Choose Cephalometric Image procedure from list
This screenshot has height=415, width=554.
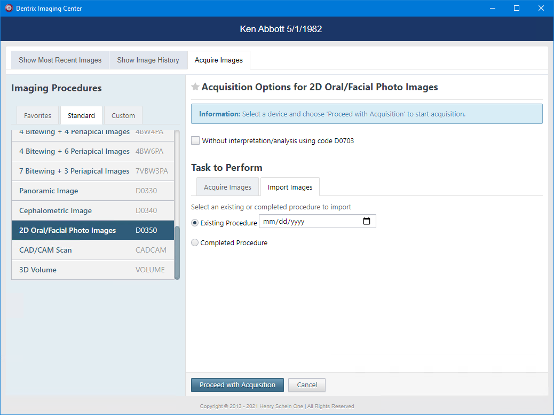click(92, 210)
